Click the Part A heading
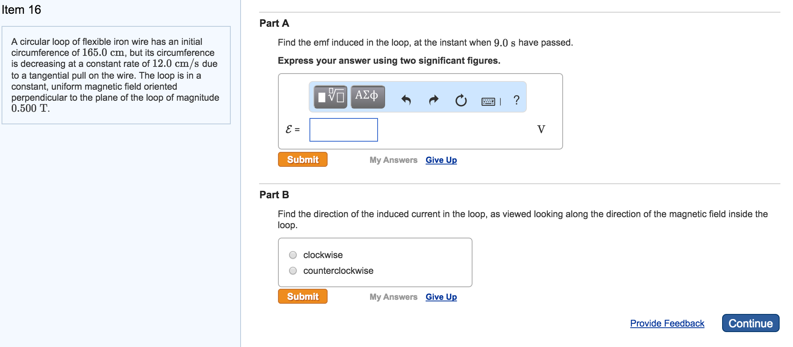 [274, 23]
